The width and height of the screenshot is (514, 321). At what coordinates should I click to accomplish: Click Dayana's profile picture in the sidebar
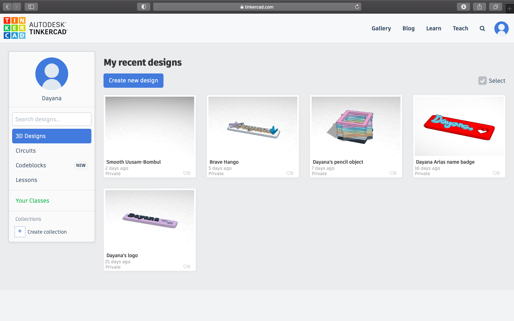click(x=51, y=74)
